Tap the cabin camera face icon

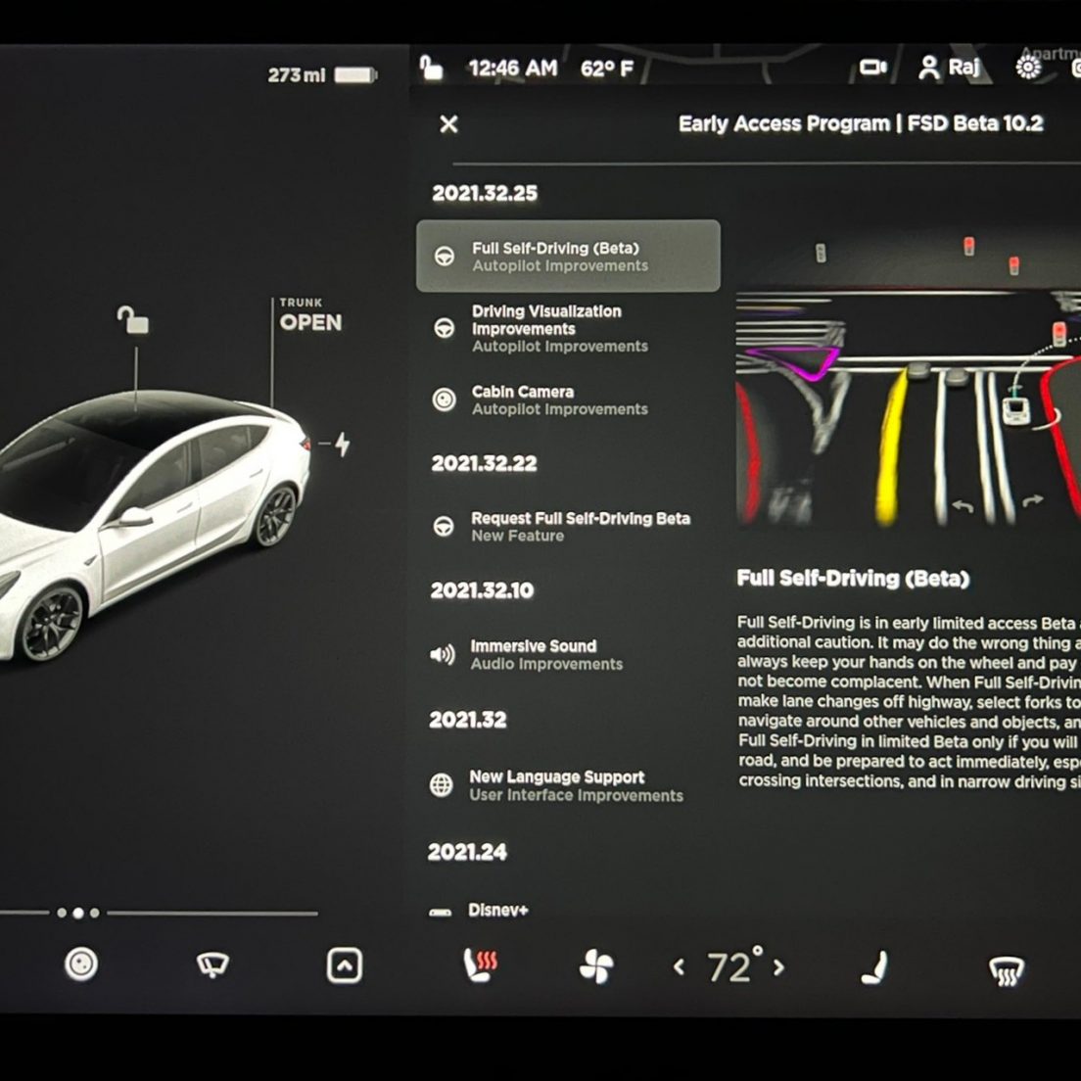444,399
